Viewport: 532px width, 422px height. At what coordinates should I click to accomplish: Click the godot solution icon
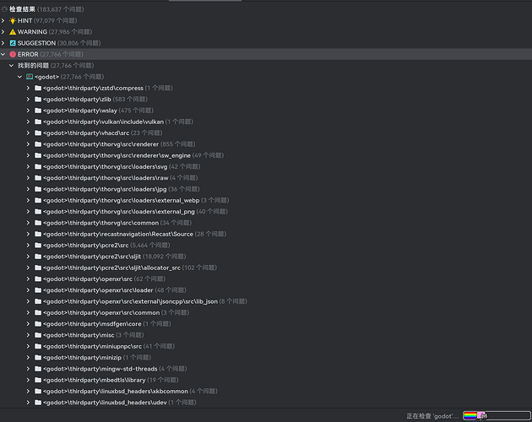30,77
